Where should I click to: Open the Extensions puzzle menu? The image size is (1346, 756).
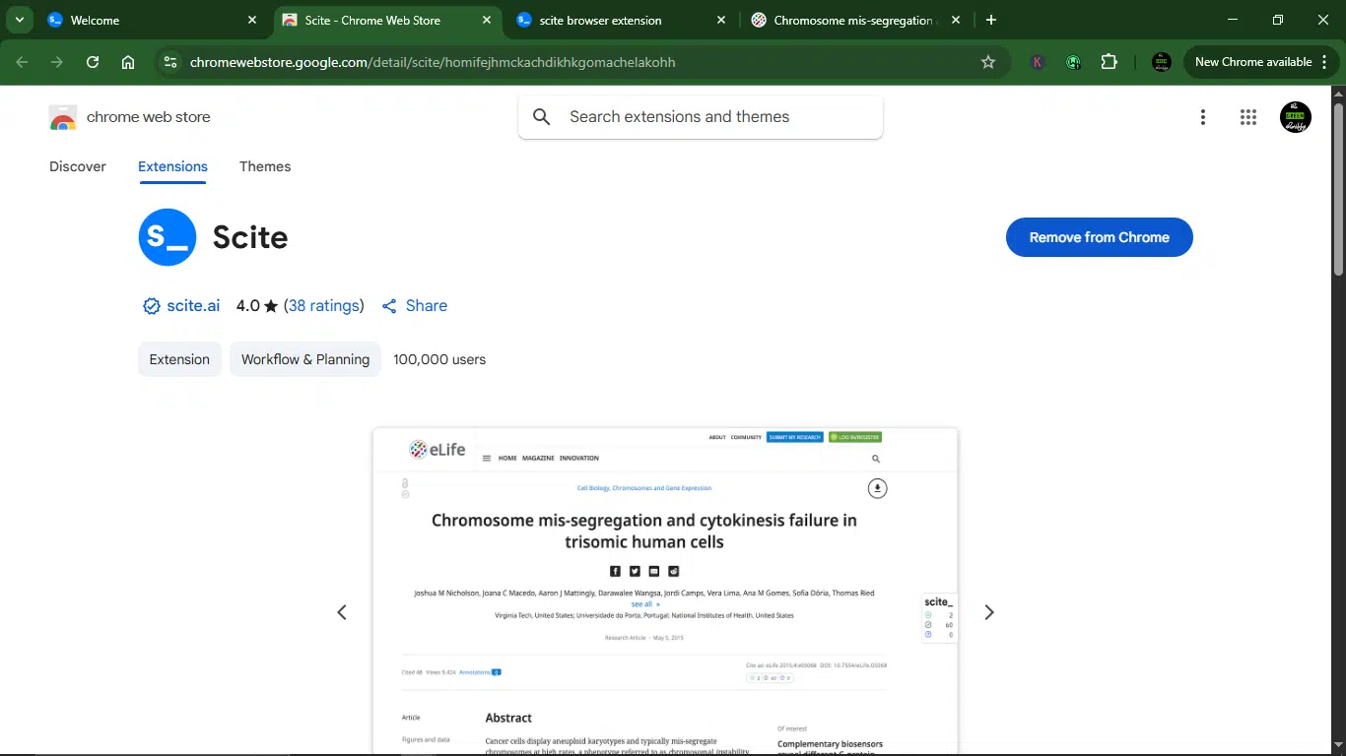point(1110,62)
